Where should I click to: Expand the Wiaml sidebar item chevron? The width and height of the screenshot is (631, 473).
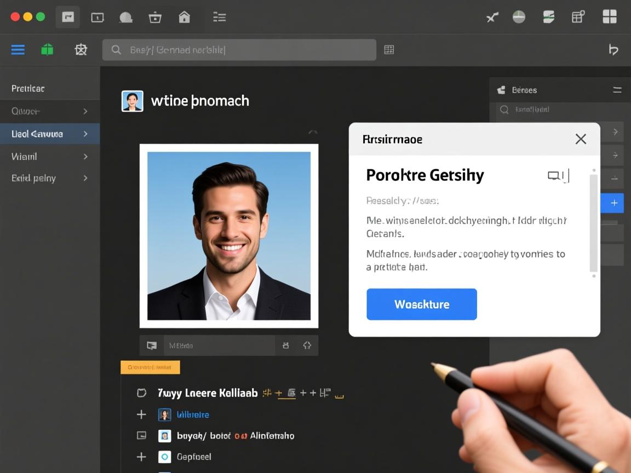point(85,157)
